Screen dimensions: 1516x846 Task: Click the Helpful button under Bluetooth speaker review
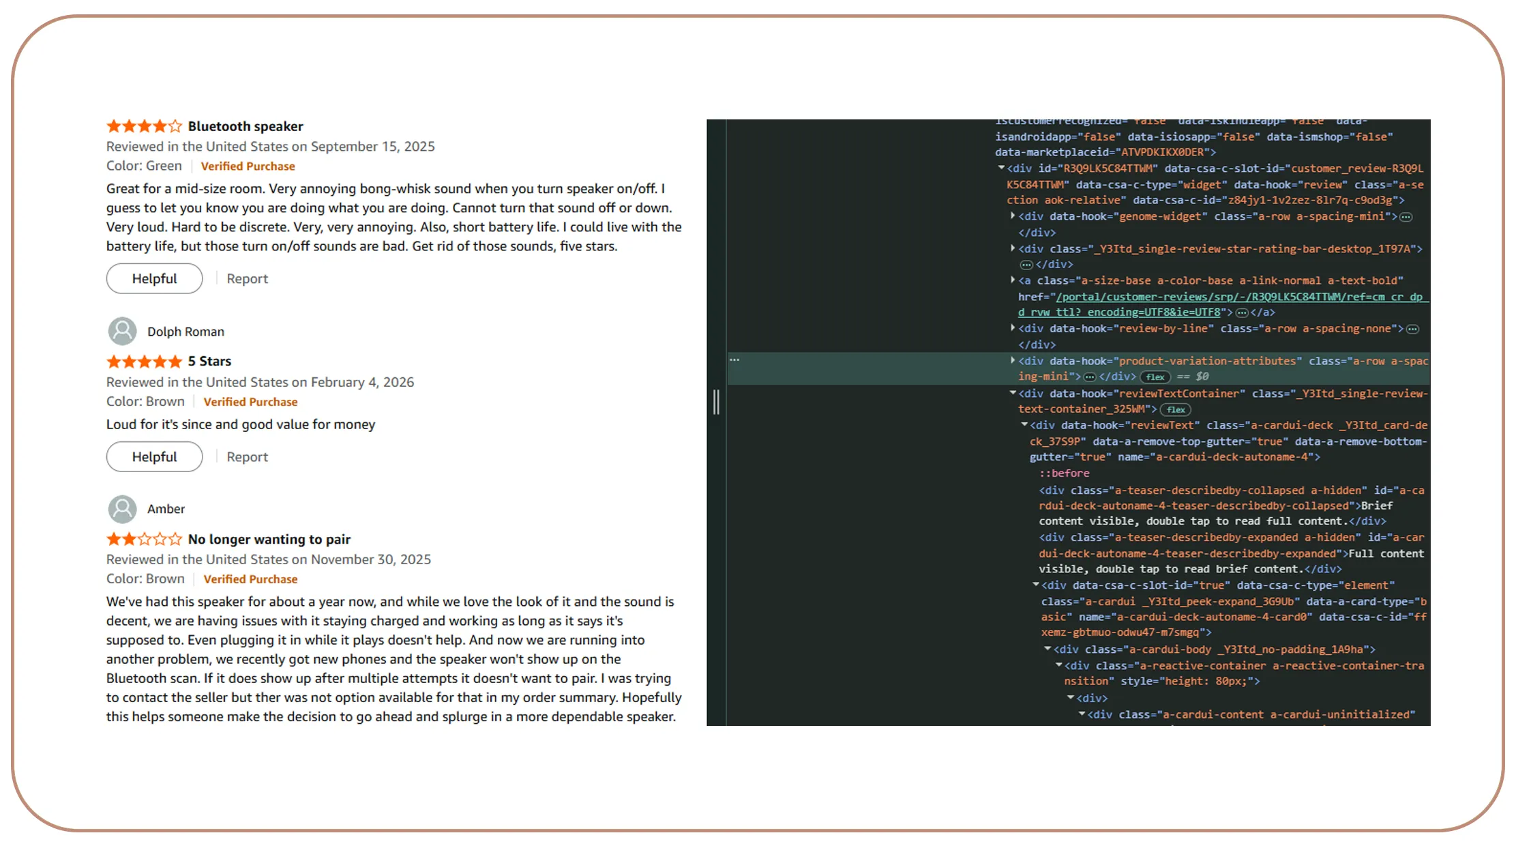[x=154, y=279]
